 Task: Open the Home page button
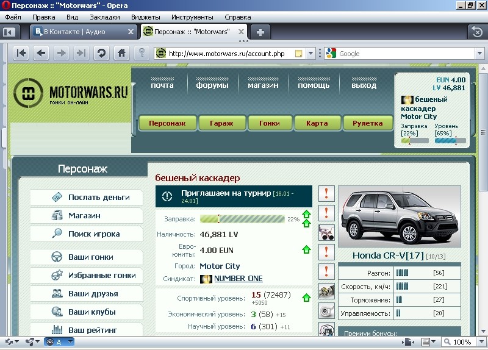[x=121, y=53]
